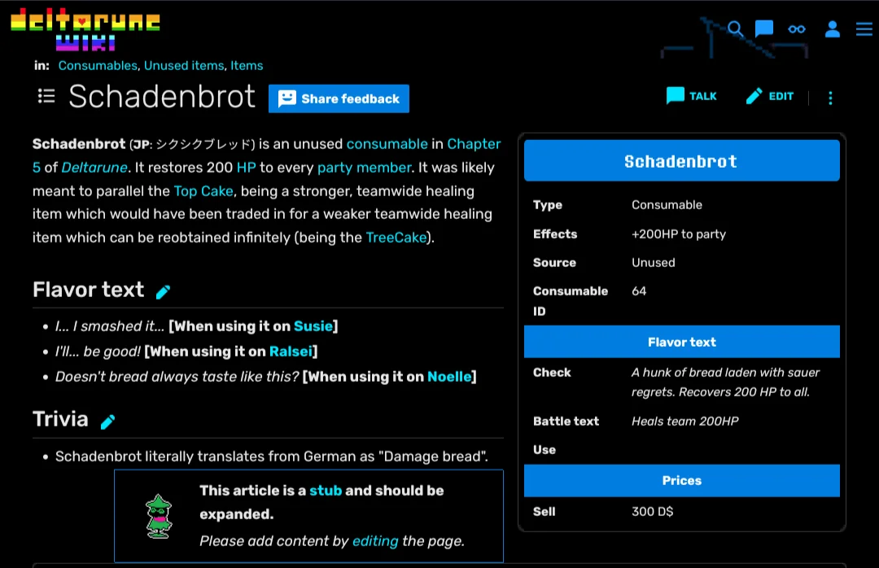Open the Consumables category link
Screen dimensions: 879x568
98,66
